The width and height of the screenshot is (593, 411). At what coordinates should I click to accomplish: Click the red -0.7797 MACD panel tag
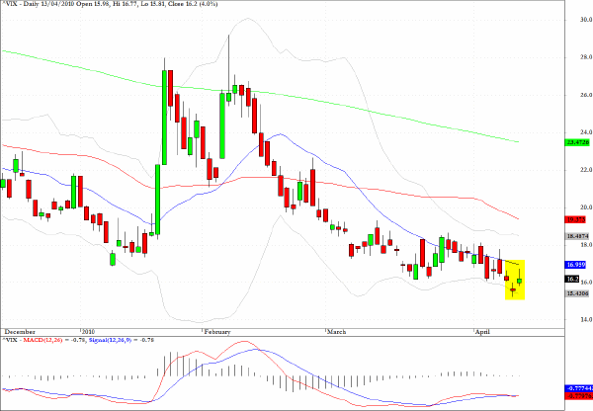point(578,396)
